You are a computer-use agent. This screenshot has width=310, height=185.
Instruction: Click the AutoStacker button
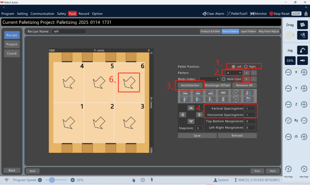pos(190,85)
